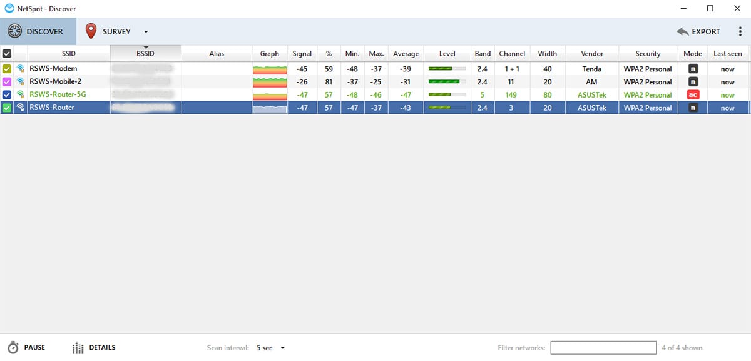Expand the Survey dropdown arrow
Image resolution: width=751 pixels, height=361 pixels.
(146, 32)
